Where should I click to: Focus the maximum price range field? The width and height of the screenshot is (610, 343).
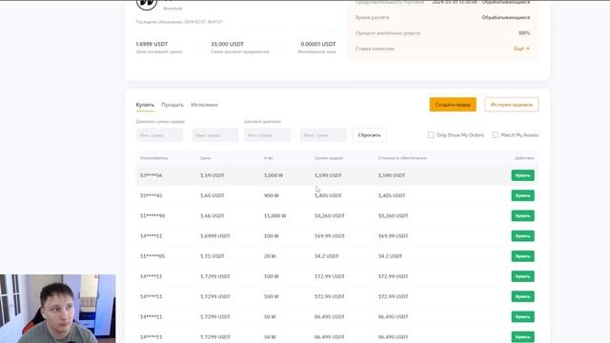point(323,135)
